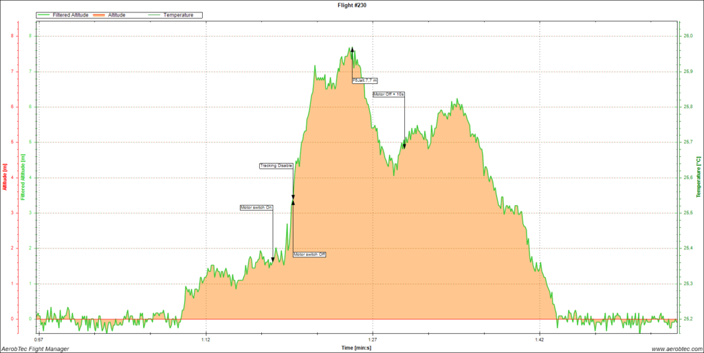Click the AerobTec Flight Manager footer text
The image size is (704, 353).
click(35, 349)
